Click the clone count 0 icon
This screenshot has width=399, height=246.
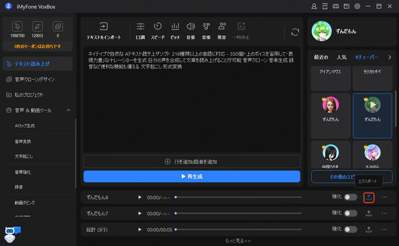(x=58, y=26)
